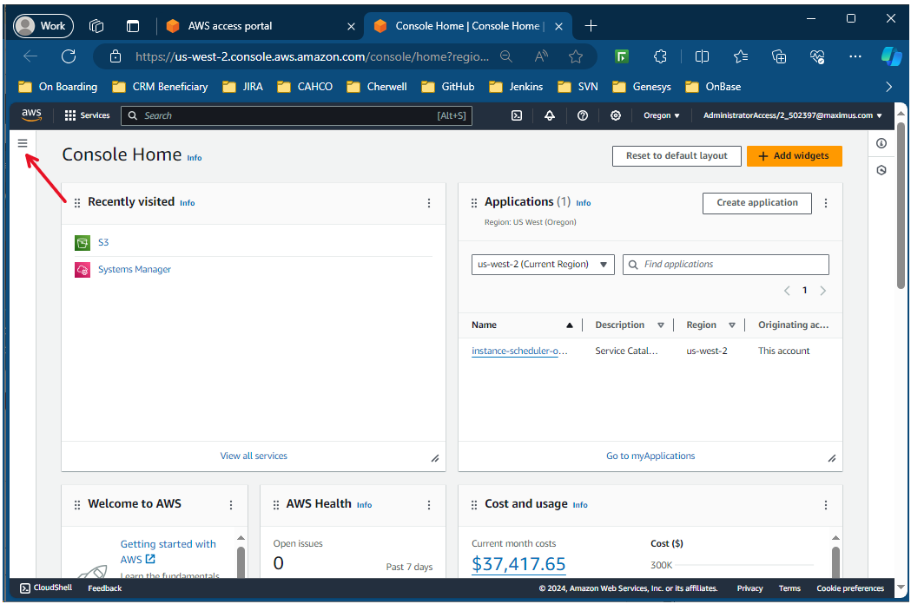Click Go to myApplications link
This screenshot has height=604, width=911.
coord(650,456)
